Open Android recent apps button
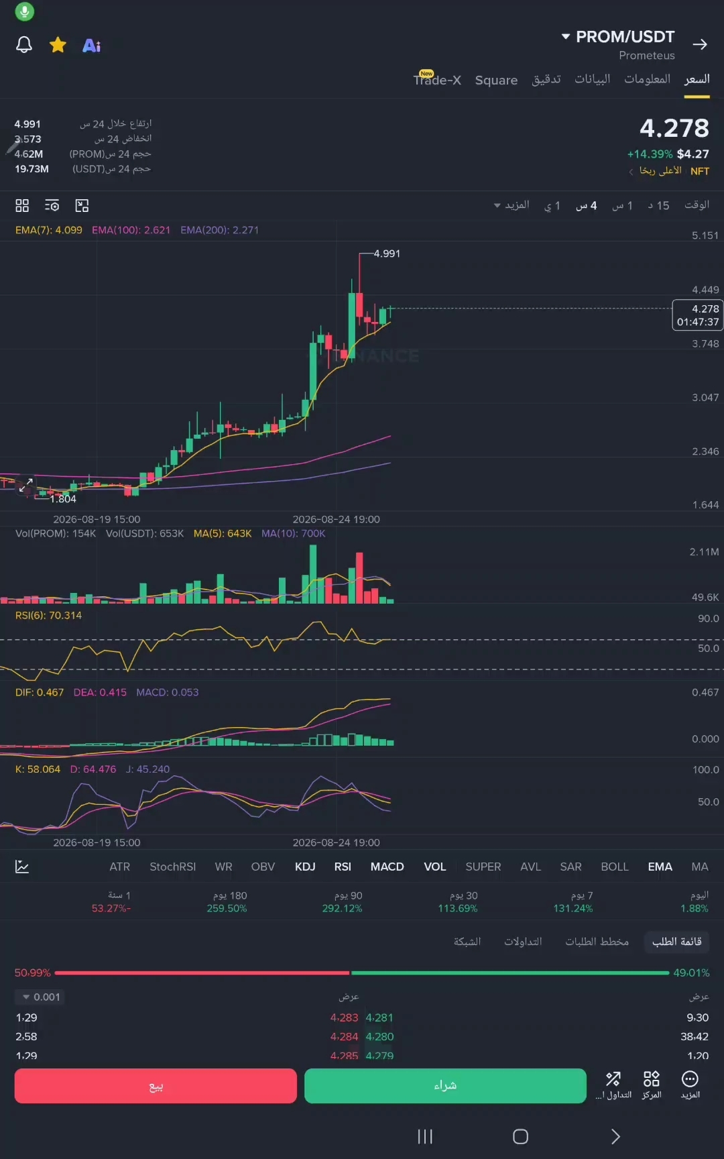Image resolution: width=724 pixels, height=1159 pixels. pos(425,1136)
